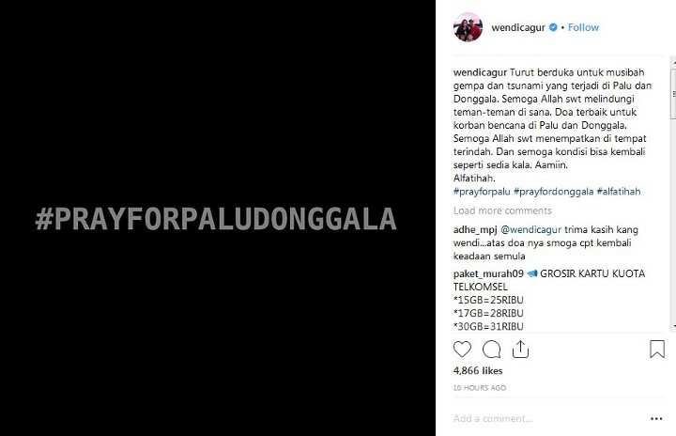Image resolution: width=676 pixels, height=436 pixels.
Task: Open adhe_mpj commenter profile
Action: coord(475,229)
